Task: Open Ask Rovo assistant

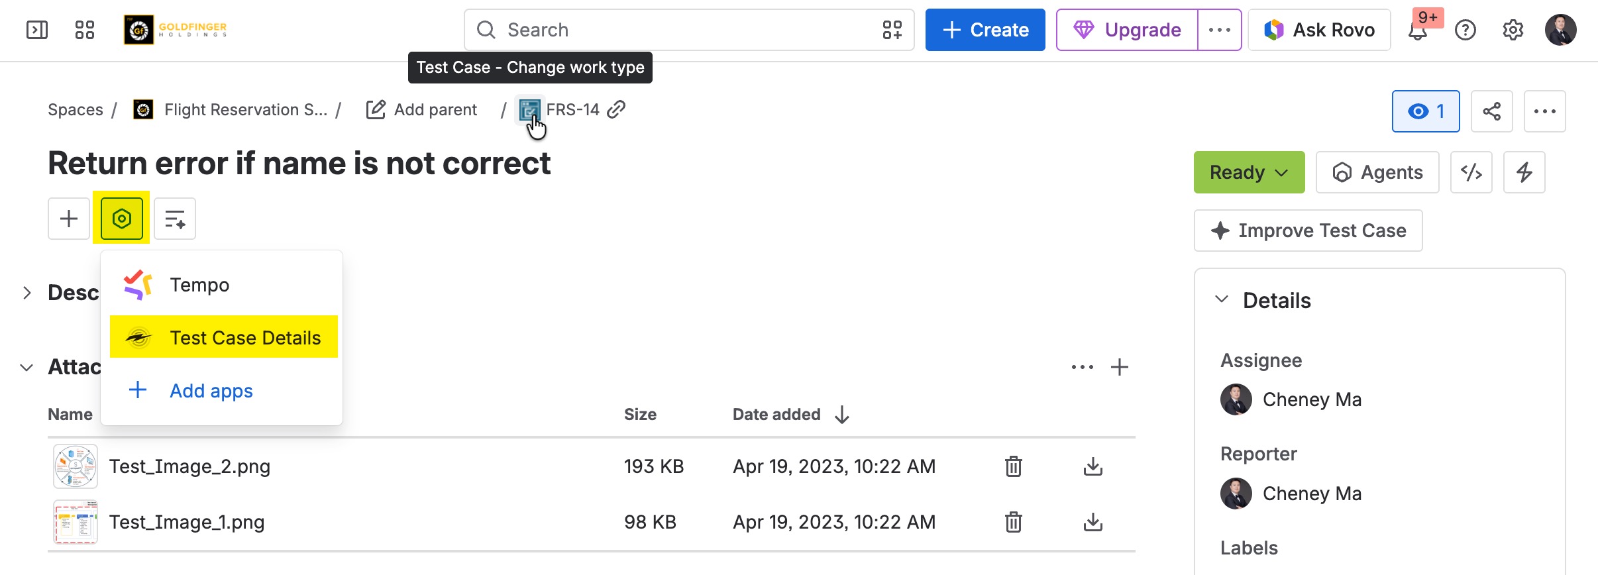Action: [x=1319, y=30]
